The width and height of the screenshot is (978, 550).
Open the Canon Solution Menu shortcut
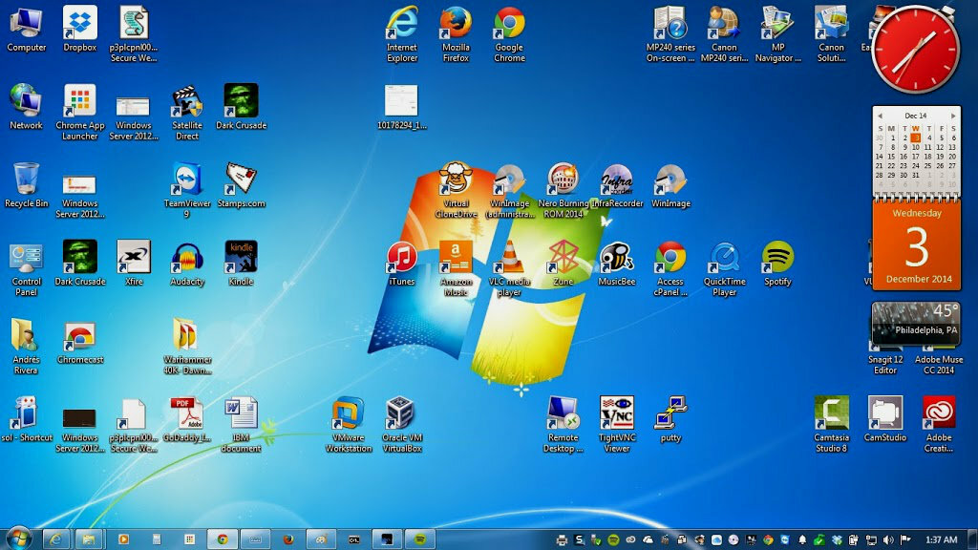(832, 34)
